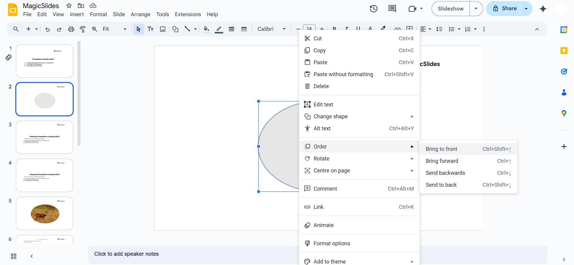Screen dimensions: 574x265
Task: Select slide 3 thumbnail
Action: point(45,137)
